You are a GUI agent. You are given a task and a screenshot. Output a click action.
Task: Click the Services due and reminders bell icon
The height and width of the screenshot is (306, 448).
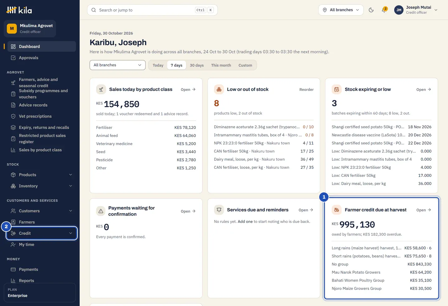219,210
